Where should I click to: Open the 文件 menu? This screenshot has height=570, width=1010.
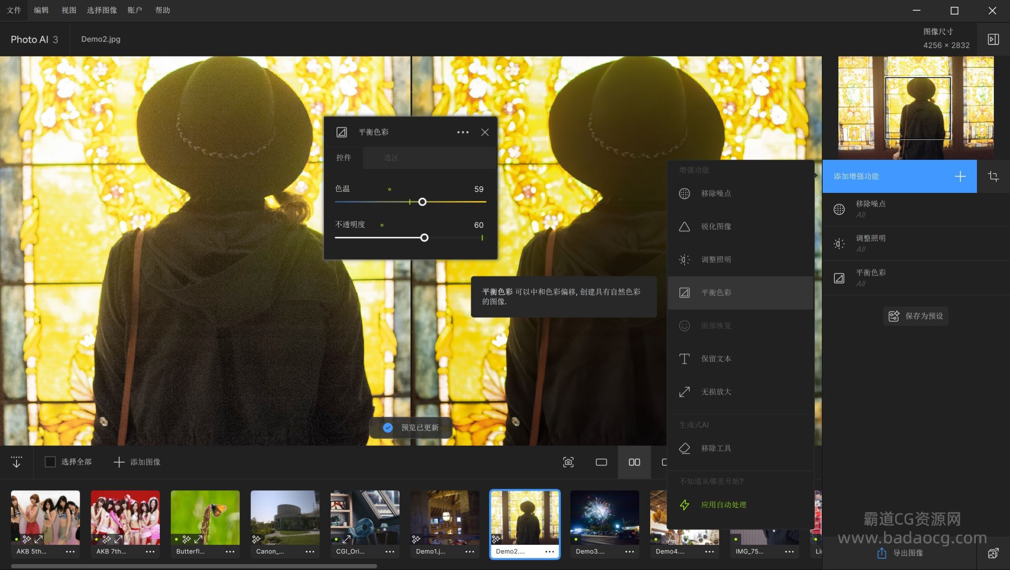14,10
